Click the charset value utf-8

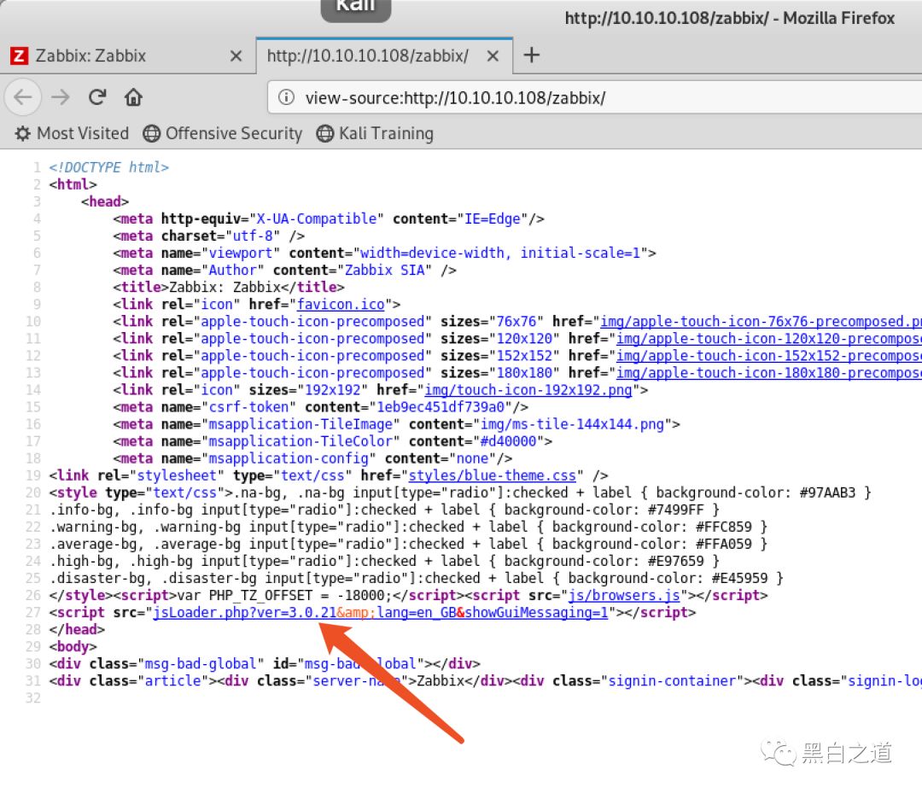pos(252,236)
